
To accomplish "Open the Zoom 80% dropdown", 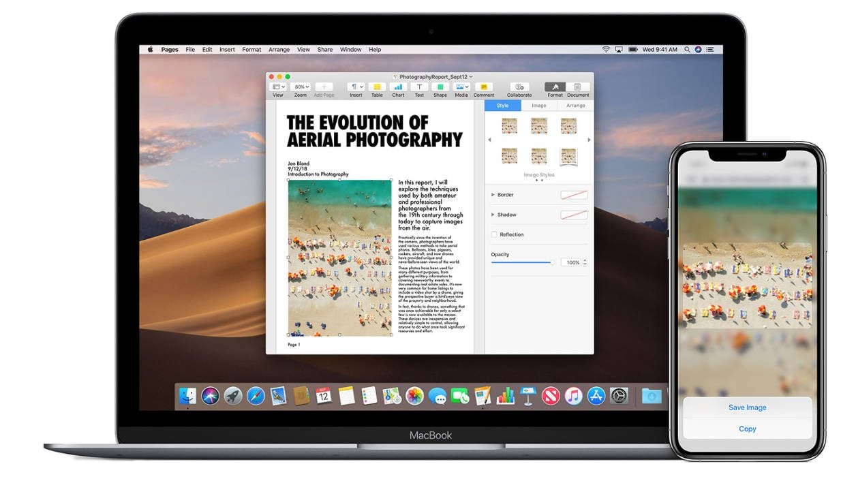I will 301,87.
